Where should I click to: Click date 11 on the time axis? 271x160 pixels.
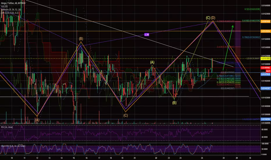[x=24, y=158]
